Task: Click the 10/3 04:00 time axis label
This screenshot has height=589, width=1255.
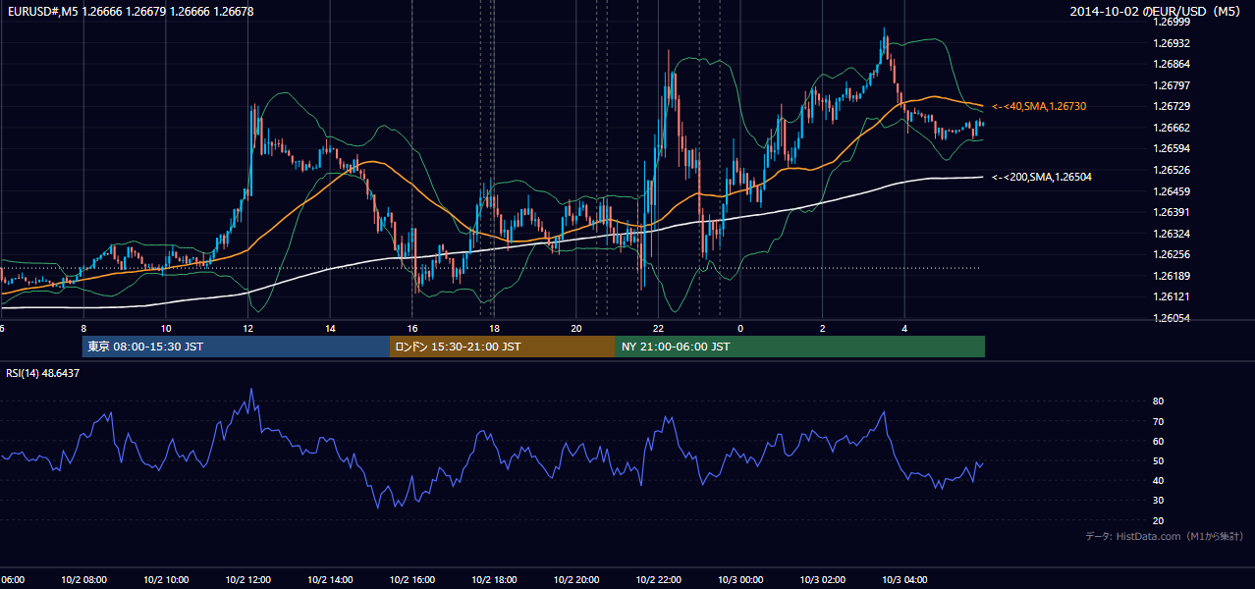Action: click(904, 579)
